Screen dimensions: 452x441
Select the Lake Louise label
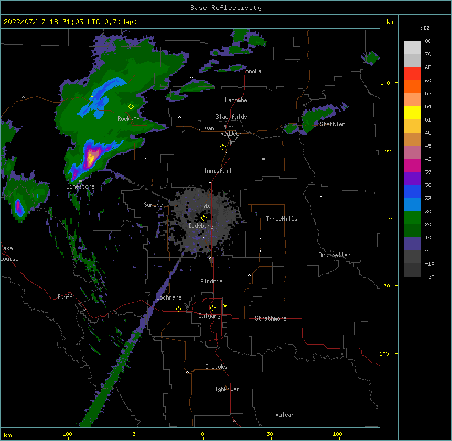coord(8,253)
